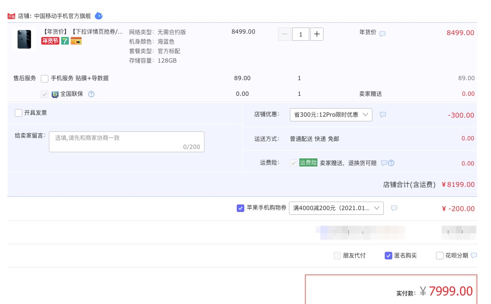Click the comment icon next to 年货价
Image resolution: width=491 pixels, height=304 pixels.
click(x=382, y=34)
